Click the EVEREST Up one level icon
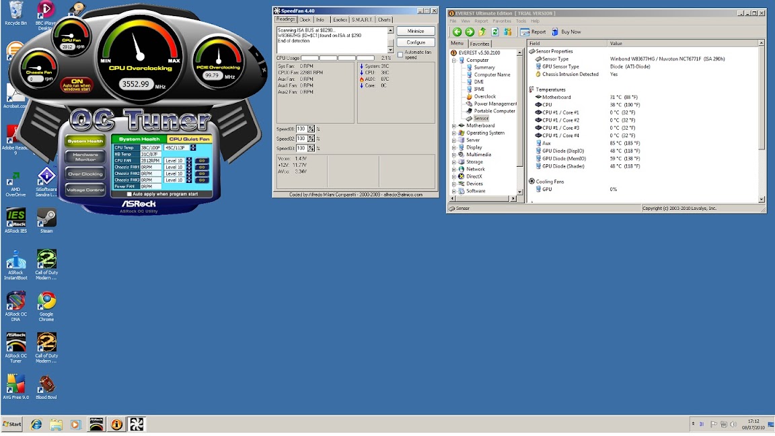775x436 pixels. [482, 32]
